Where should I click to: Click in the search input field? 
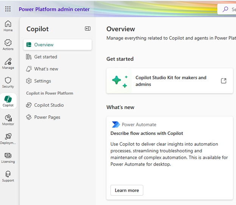pyautogui.click(x=227, y=9)
